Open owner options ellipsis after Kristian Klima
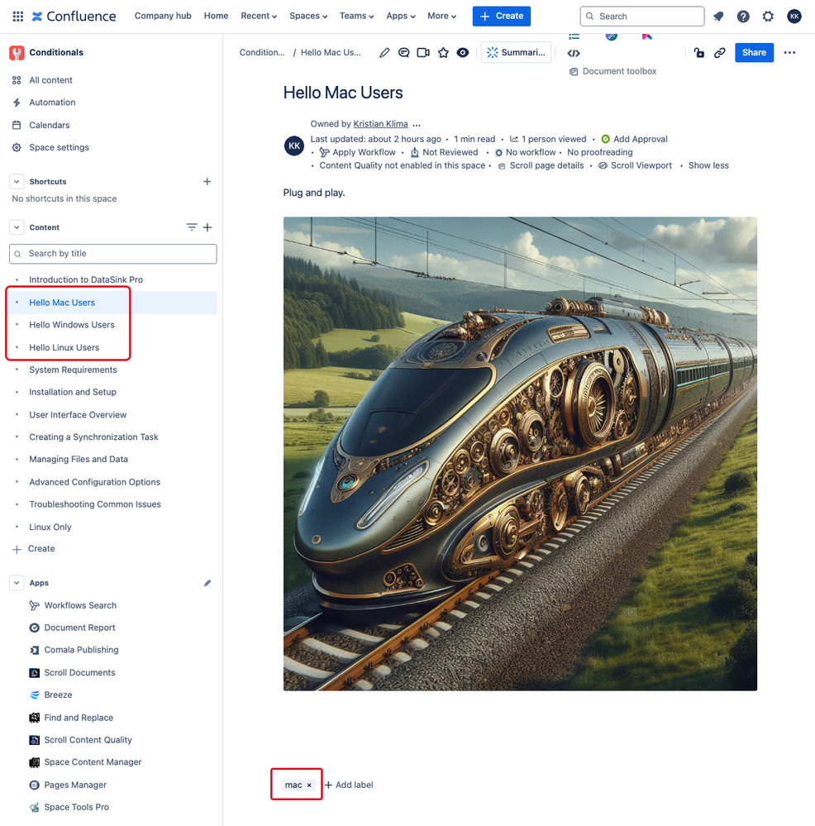Viewport: 815px width, 826px height. (x=417, y=125)
